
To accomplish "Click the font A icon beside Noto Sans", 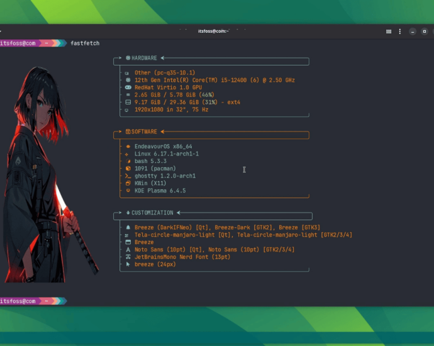I will 128,249.
